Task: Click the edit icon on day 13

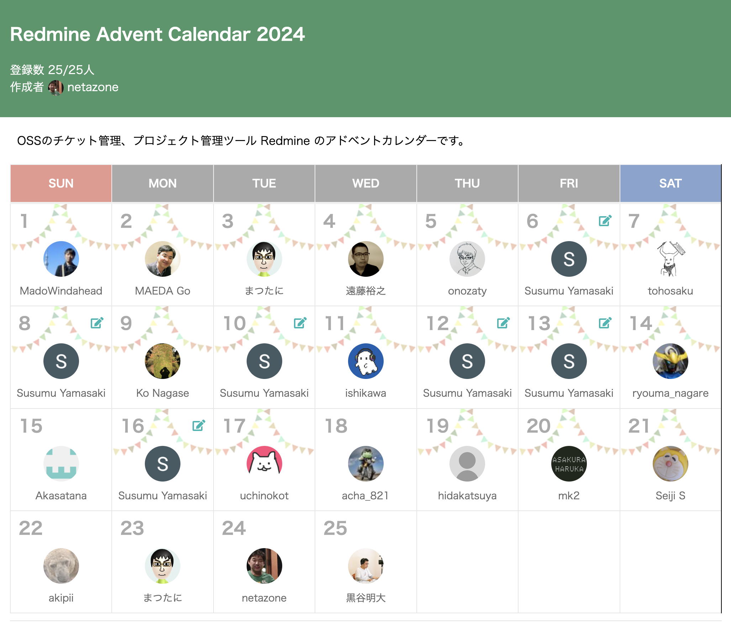Action: coord(605,323)
